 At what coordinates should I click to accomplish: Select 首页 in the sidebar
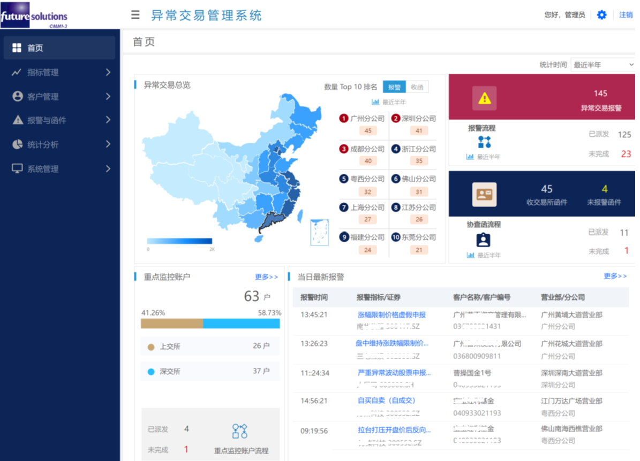59,48
